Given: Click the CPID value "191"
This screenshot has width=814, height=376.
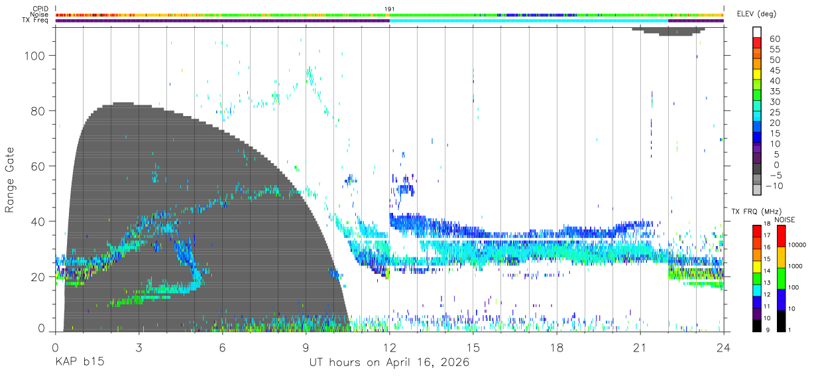Looking at the screenshot, I should click(x=389, y=9).
